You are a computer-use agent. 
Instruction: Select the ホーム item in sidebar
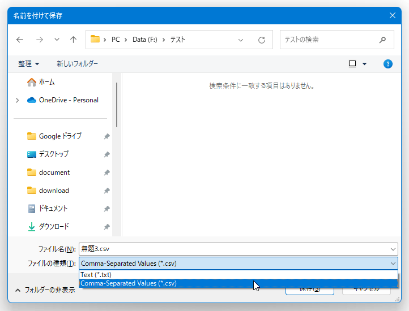pyautogui.click(x=46, y=82)
